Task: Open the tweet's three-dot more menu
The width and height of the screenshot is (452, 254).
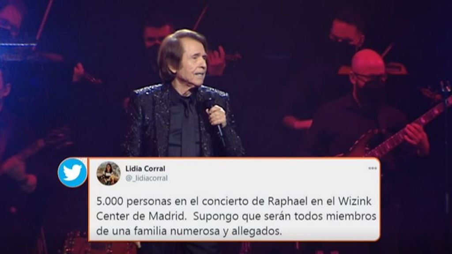Action: [373, 168]
